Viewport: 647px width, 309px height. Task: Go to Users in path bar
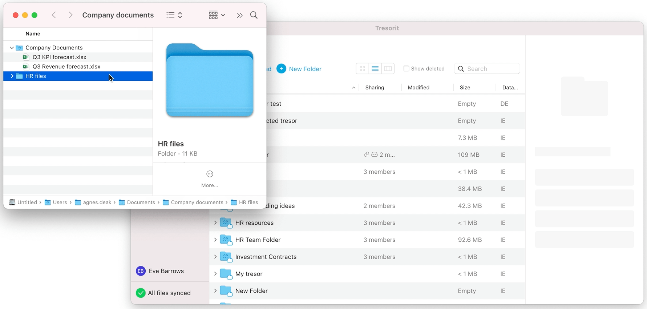point(56,202)
